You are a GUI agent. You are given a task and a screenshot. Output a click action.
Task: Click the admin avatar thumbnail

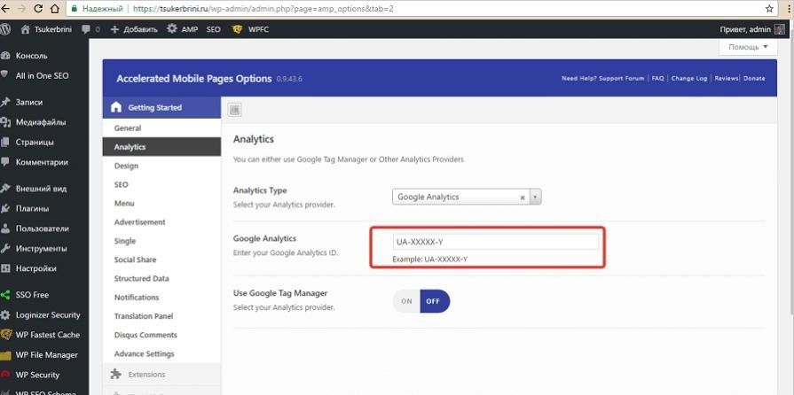click(779, 29)
